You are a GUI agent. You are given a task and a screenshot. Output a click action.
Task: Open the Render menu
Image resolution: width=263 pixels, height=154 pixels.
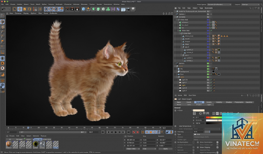[99, 4]
